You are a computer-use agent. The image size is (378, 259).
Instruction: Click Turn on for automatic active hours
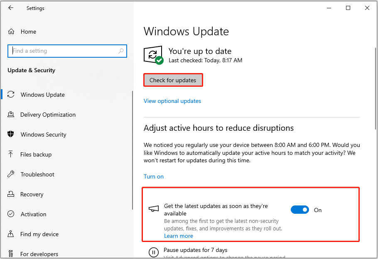pyautogui.click(x=153, y=176)
